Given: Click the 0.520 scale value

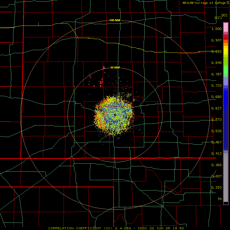Looking at the screenshot, I should [x=216, y=131].
